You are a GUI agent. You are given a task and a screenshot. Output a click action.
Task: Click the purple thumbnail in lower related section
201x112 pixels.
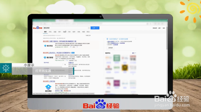[117, 83]
